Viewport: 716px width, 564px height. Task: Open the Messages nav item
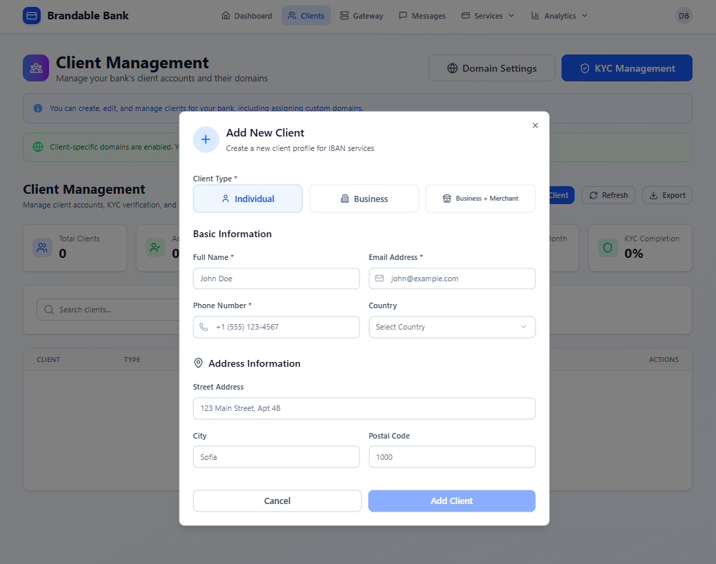coord(422,16)
